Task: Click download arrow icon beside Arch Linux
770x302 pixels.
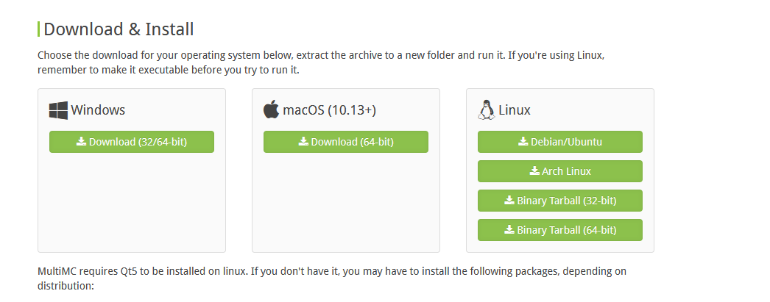Action: click(x=534, y=171)
